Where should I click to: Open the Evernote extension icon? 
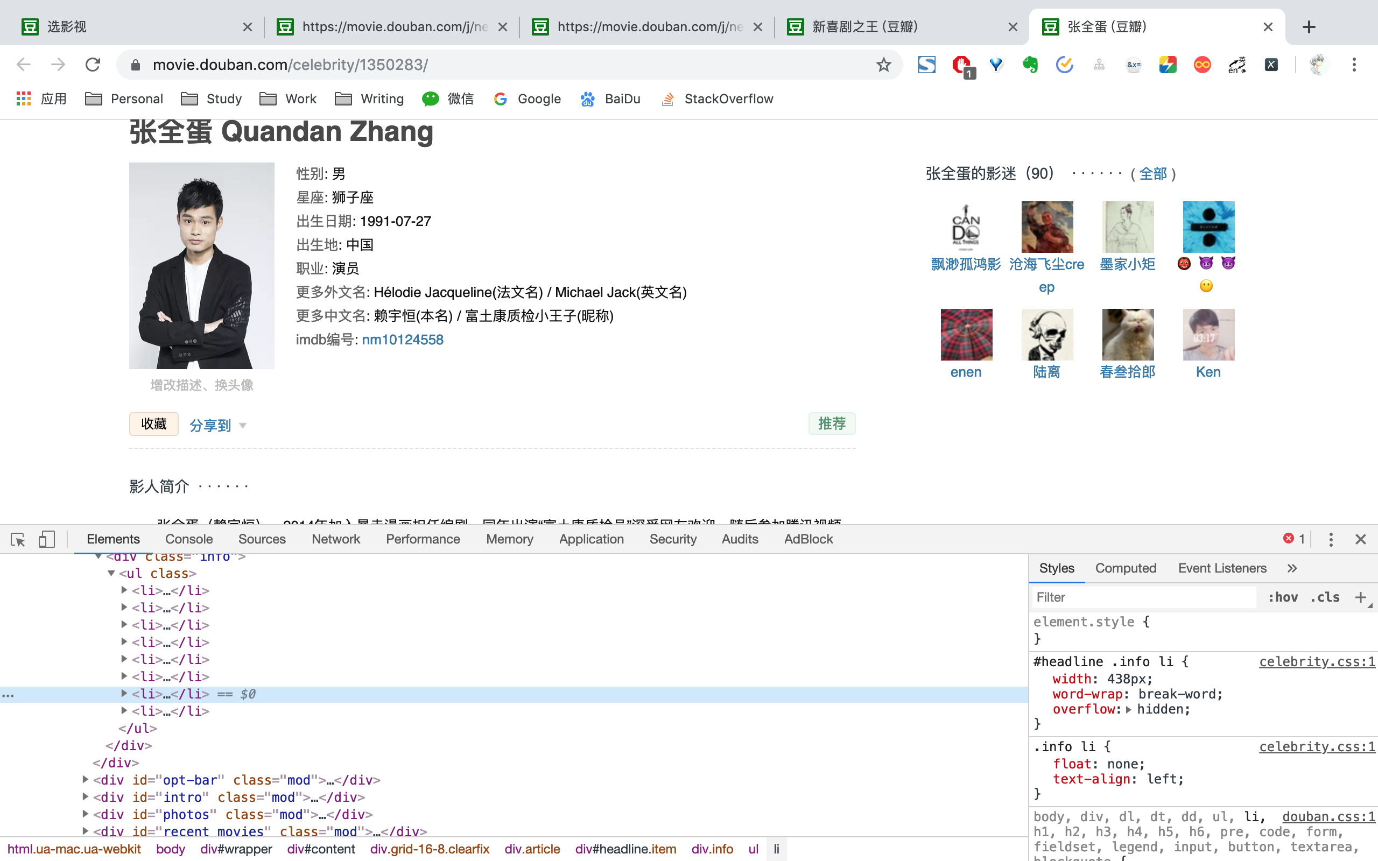point(1030,65)
